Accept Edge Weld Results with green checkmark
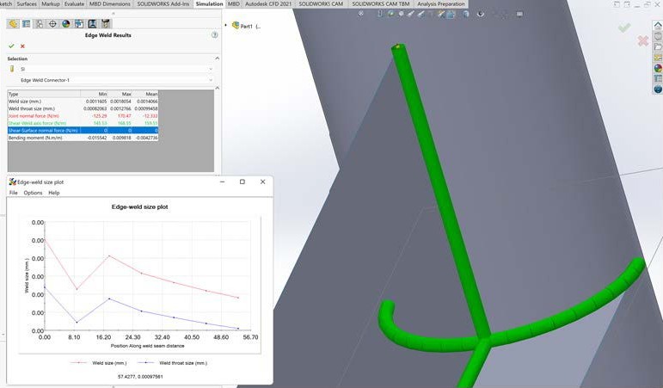The image size is (663, 388). click(11, 46)
